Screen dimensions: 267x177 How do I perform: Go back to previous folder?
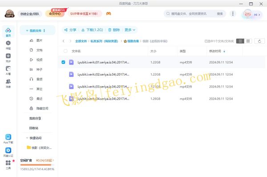coord(63,41)
